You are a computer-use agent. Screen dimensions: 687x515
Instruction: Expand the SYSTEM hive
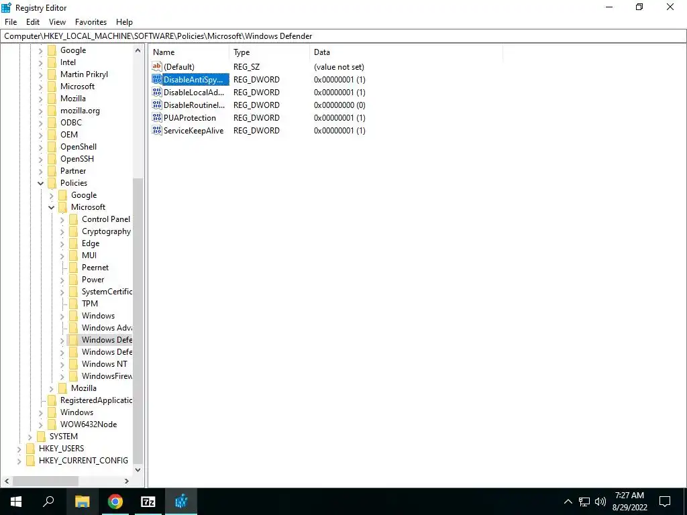30,437
